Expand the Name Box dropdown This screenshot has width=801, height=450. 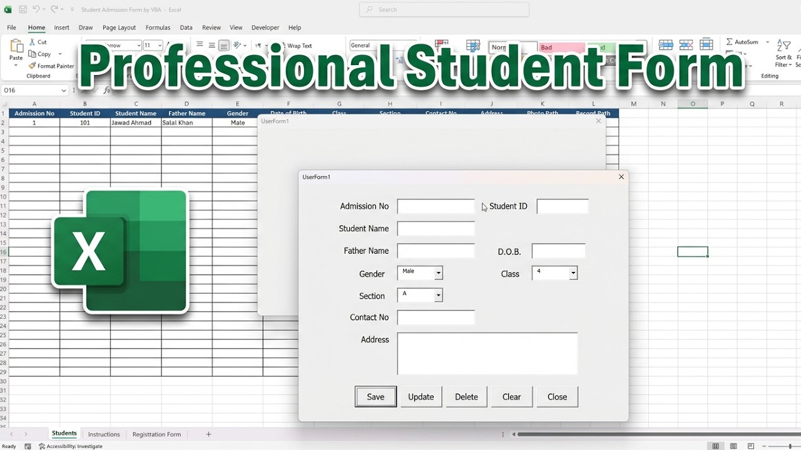pos(64,90)
